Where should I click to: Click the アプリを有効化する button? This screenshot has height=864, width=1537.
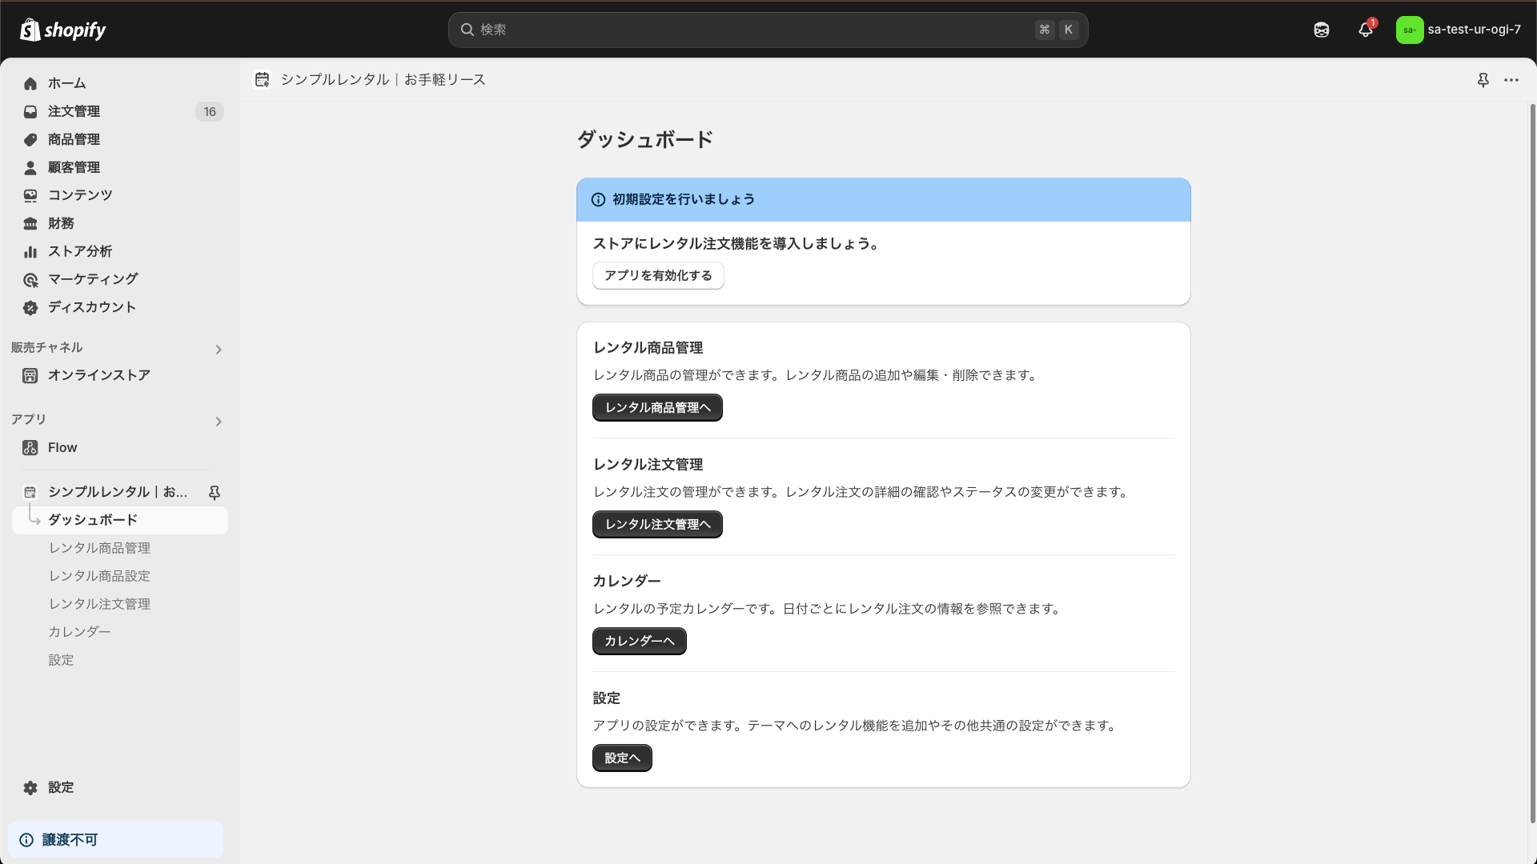(658, 275)
